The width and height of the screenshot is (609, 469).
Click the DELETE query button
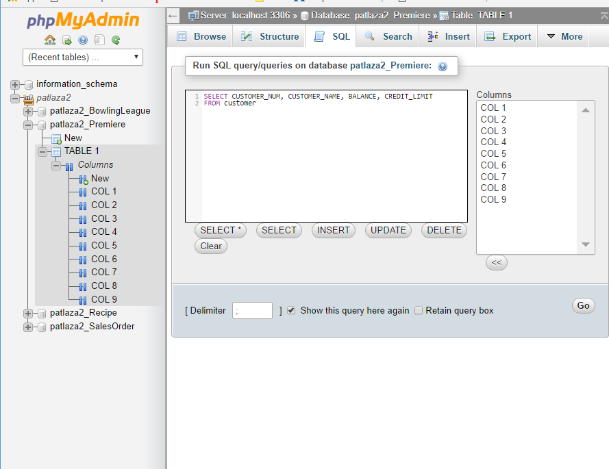coord(444,230)
